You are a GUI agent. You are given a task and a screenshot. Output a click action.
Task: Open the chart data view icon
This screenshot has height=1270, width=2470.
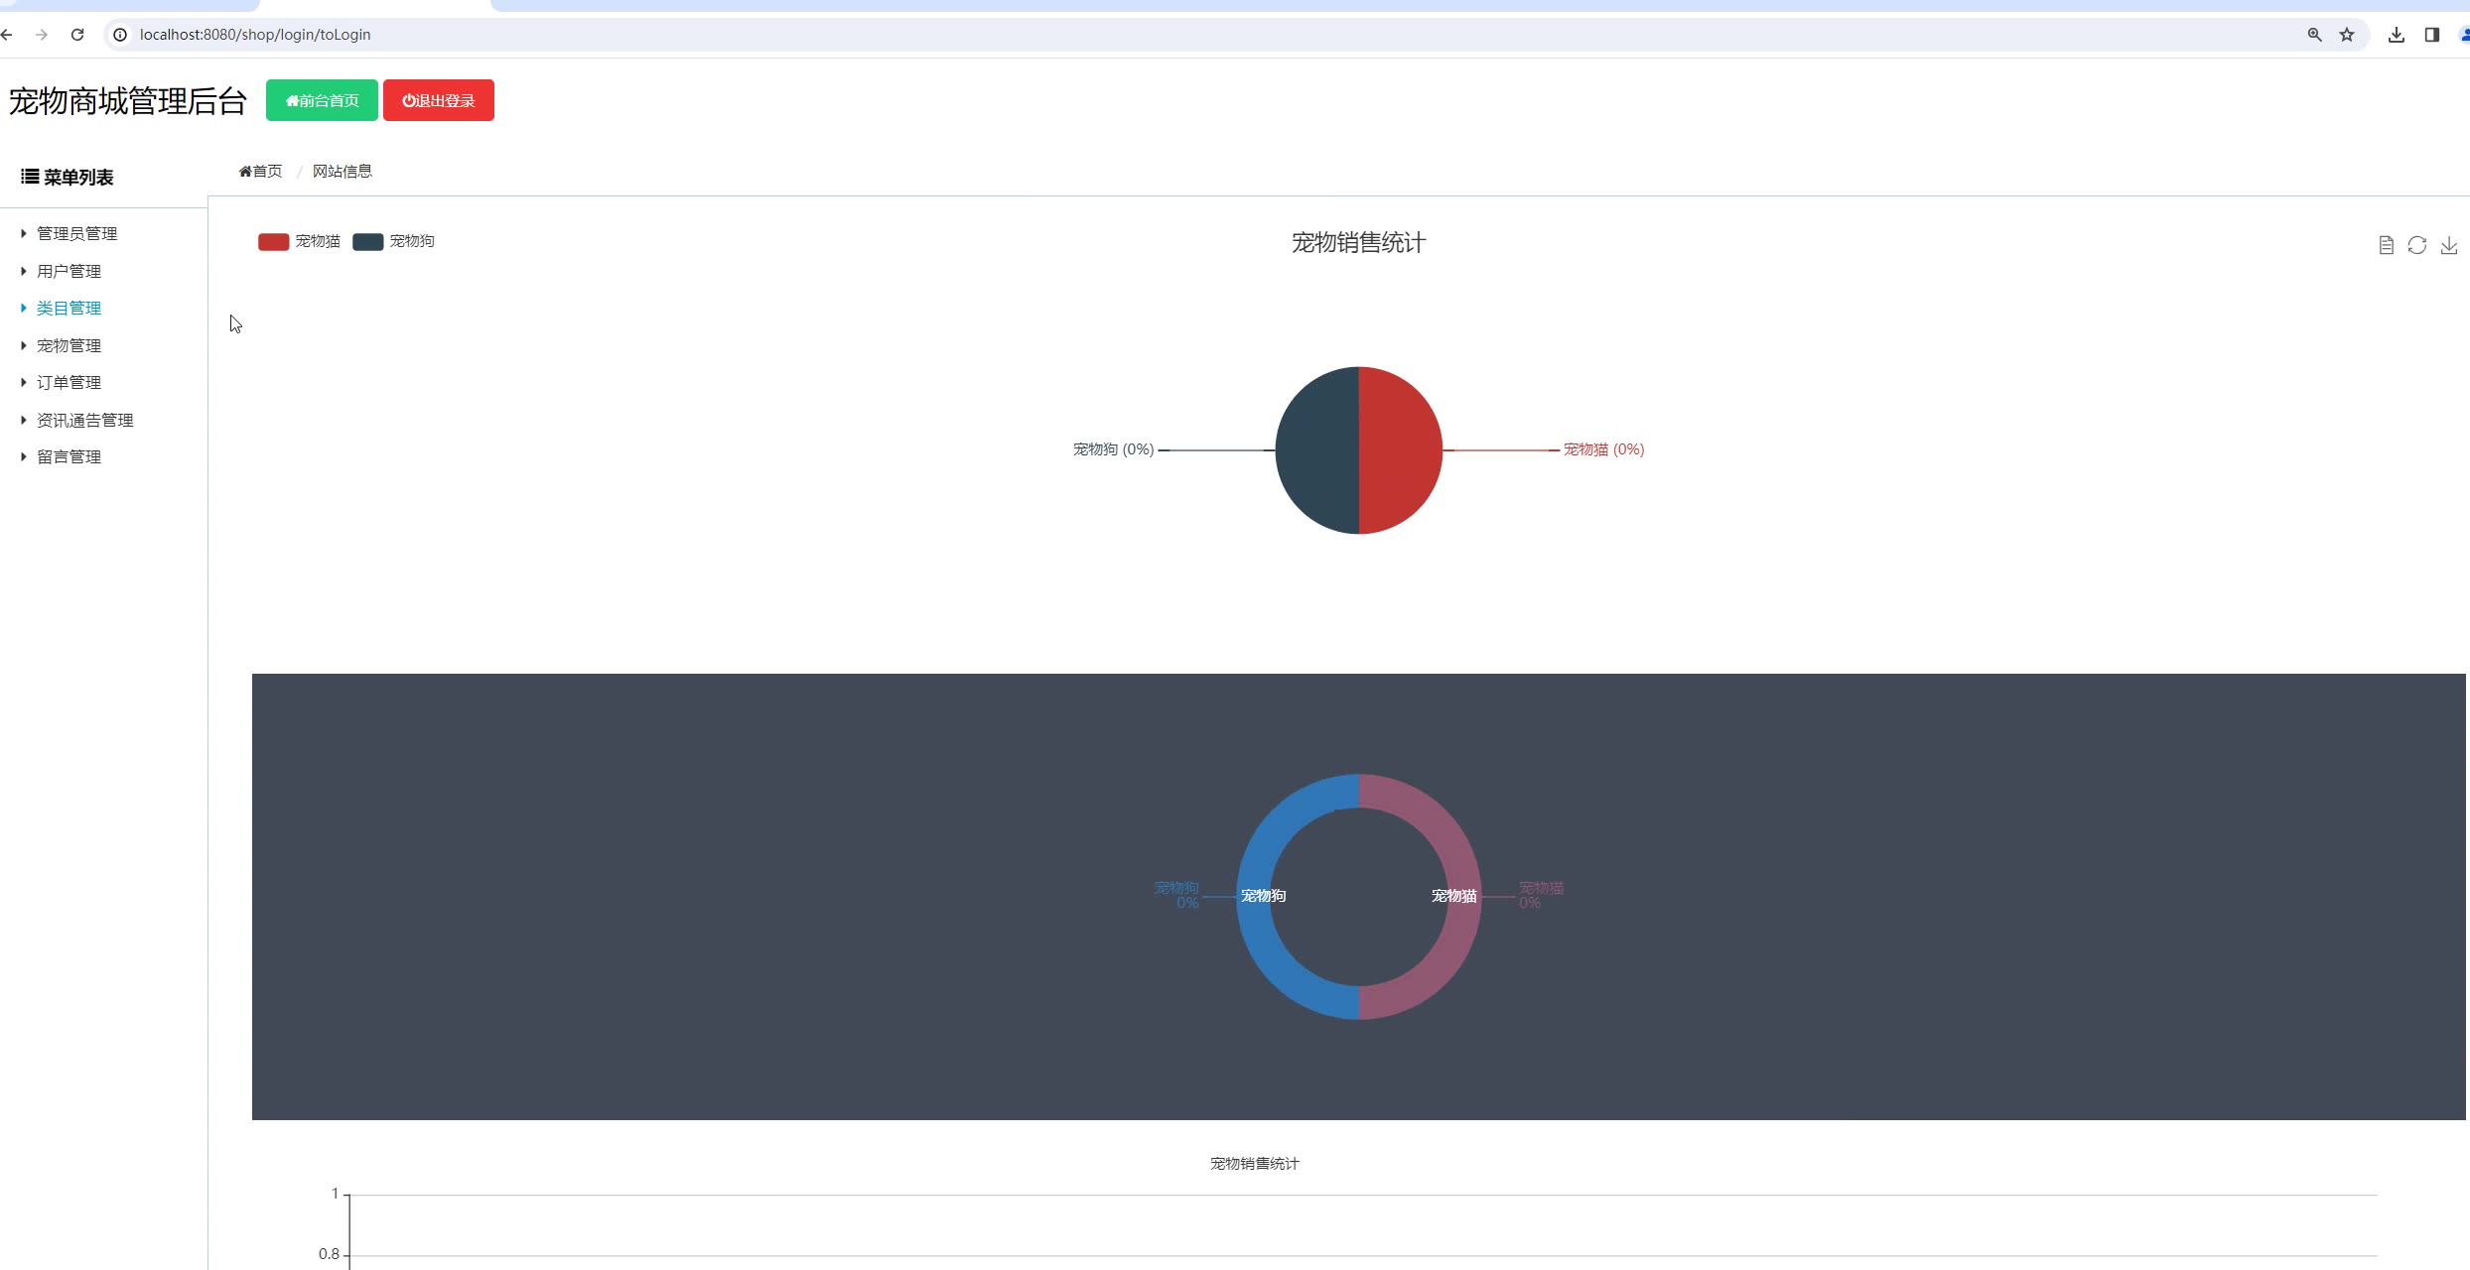pos(2387,245)
